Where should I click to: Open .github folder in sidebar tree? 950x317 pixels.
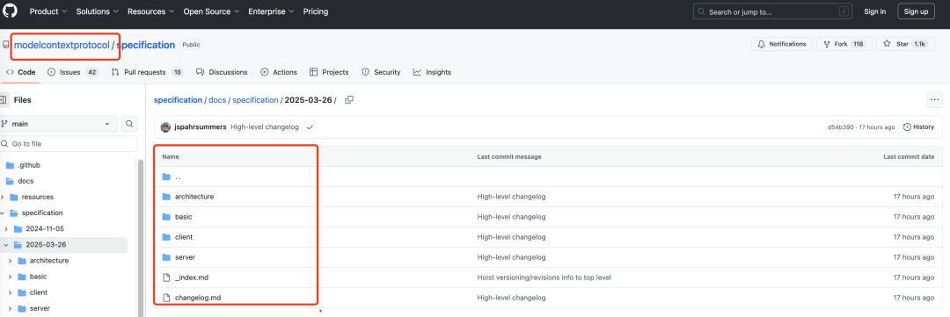[28, 164]
